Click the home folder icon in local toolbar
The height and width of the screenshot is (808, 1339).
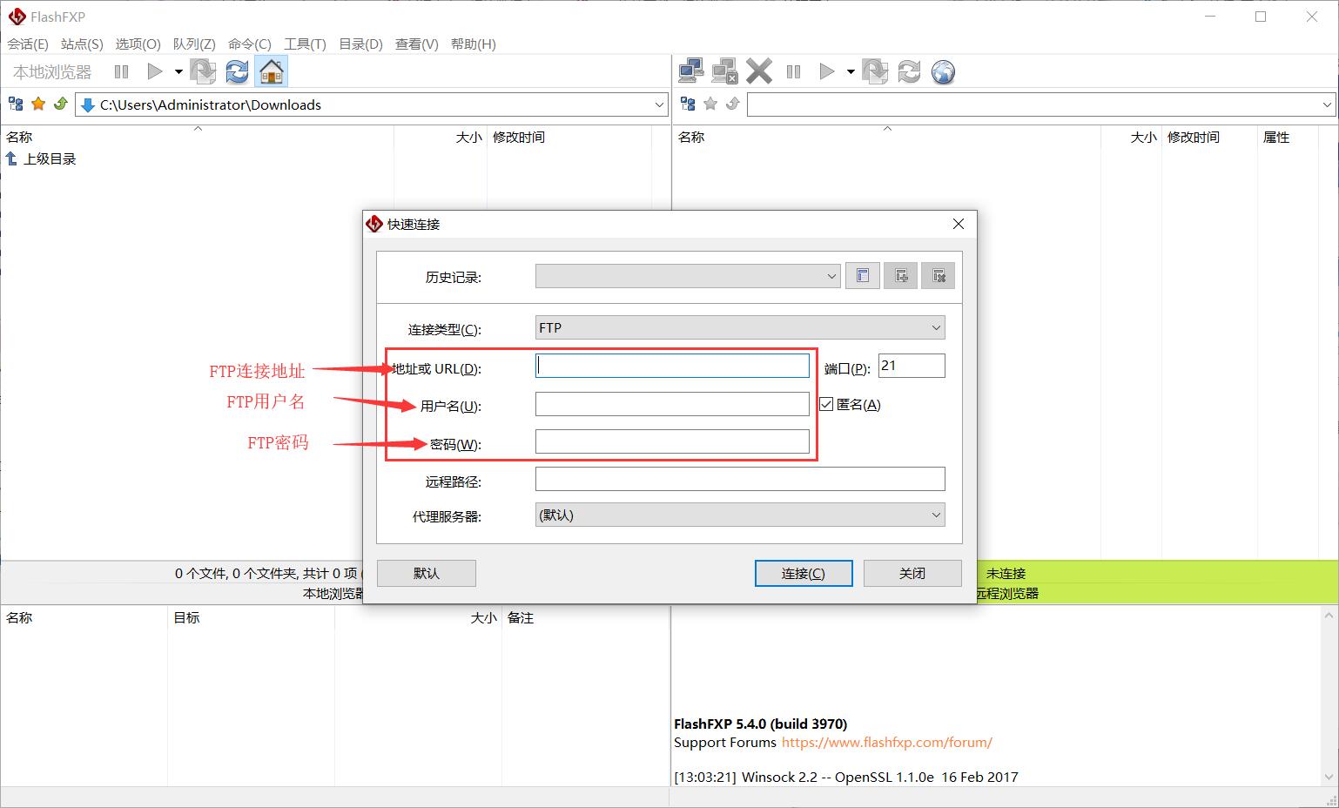pos(271,71)
